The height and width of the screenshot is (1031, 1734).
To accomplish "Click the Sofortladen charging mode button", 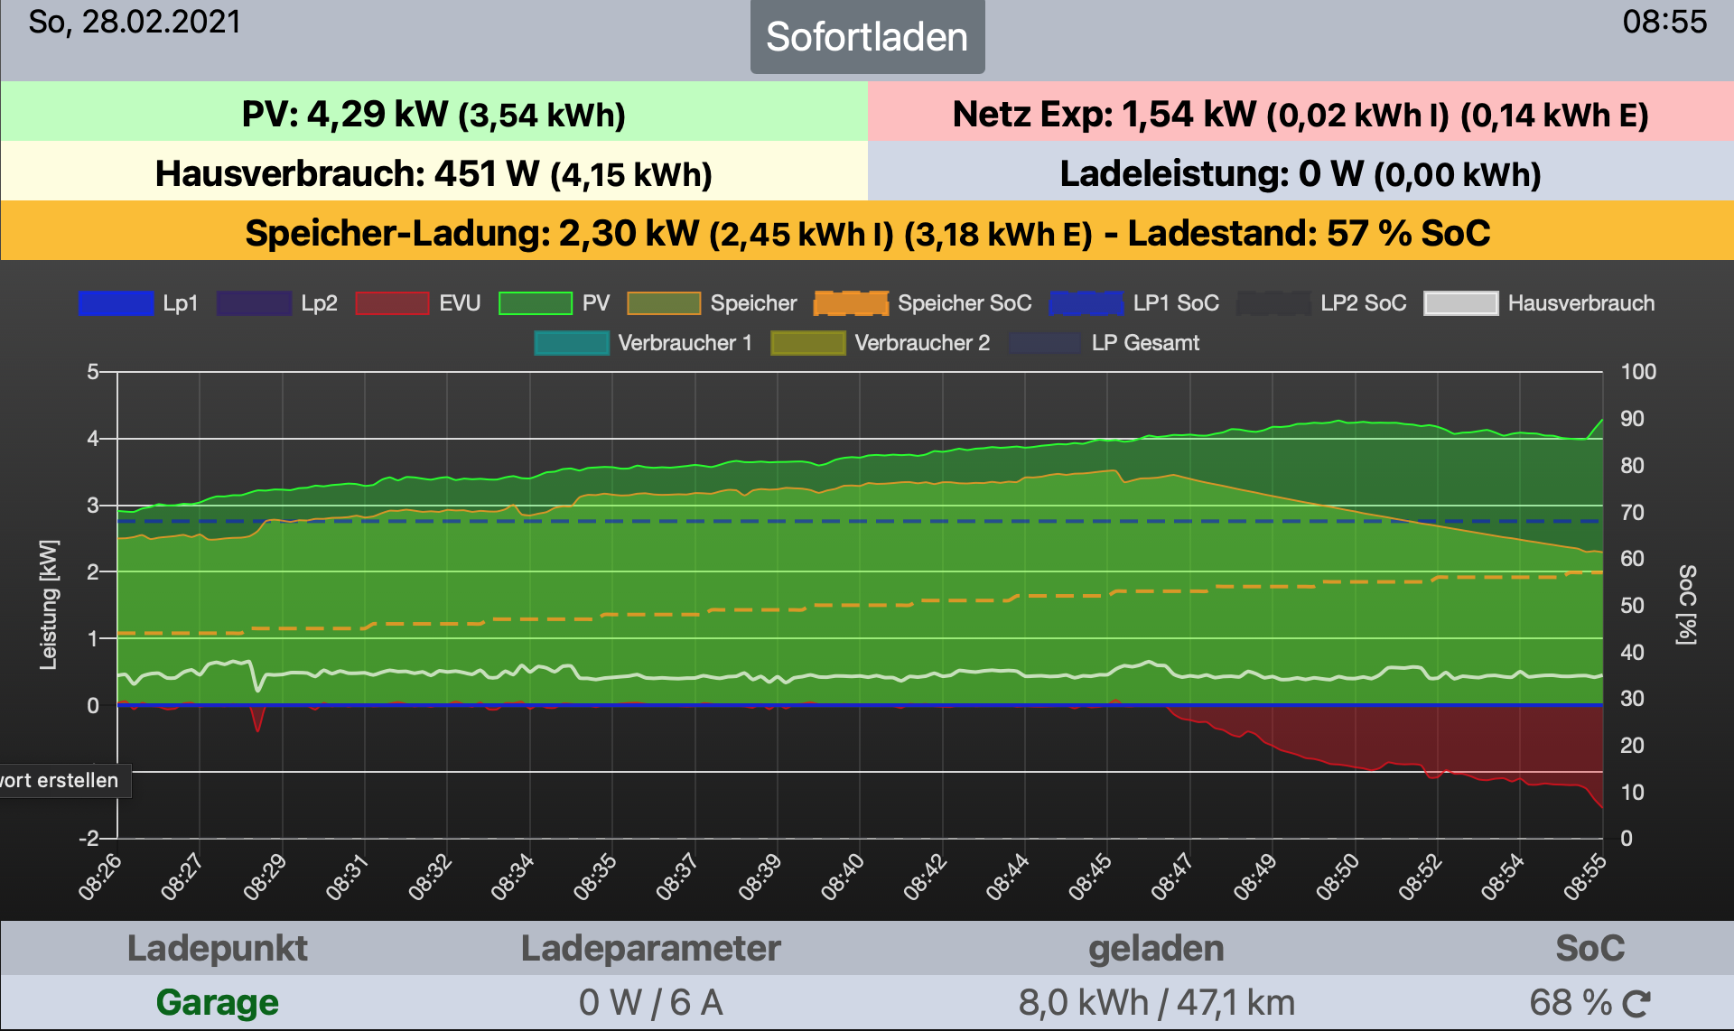I will coord(867,37).
